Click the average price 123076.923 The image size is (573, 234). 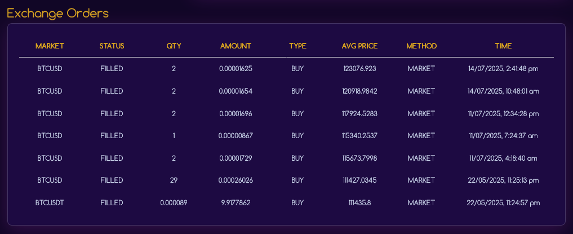[359, 69]
